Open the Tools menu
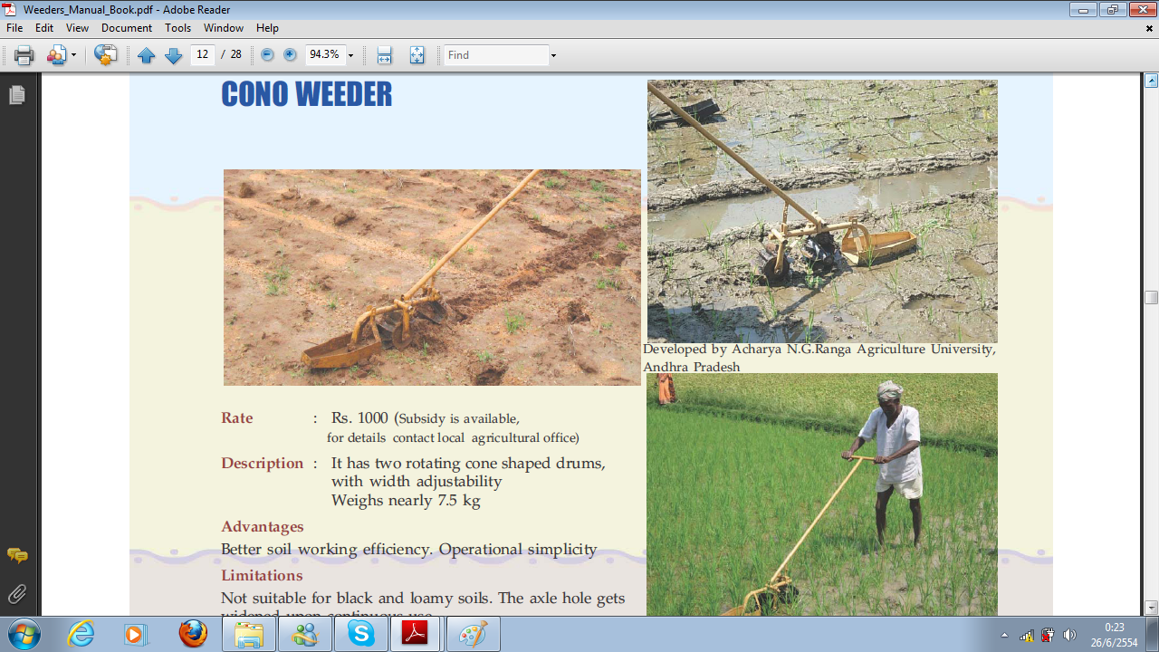Screen dimensions: 1159x652 click(x=177, y=28)
